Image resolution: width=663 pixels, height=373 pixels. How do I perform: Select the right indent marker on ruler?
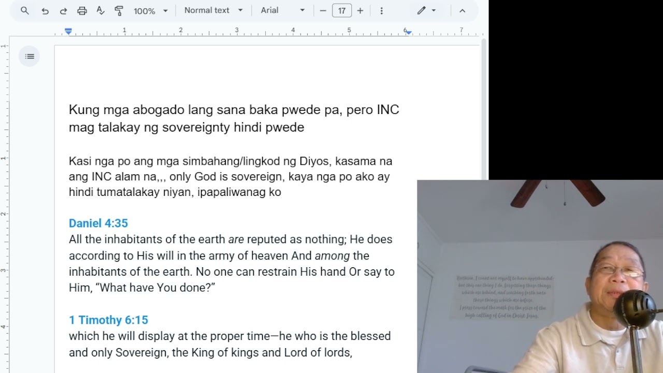pyautogui.click(x=409, y=32)
